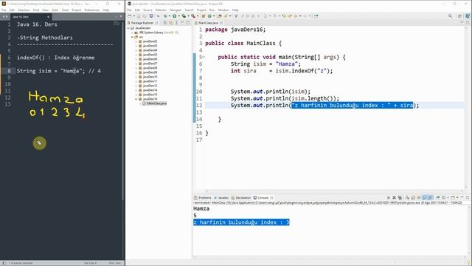Expand the javaDers02 package node

pyautogui.click(x=136, y=41)
